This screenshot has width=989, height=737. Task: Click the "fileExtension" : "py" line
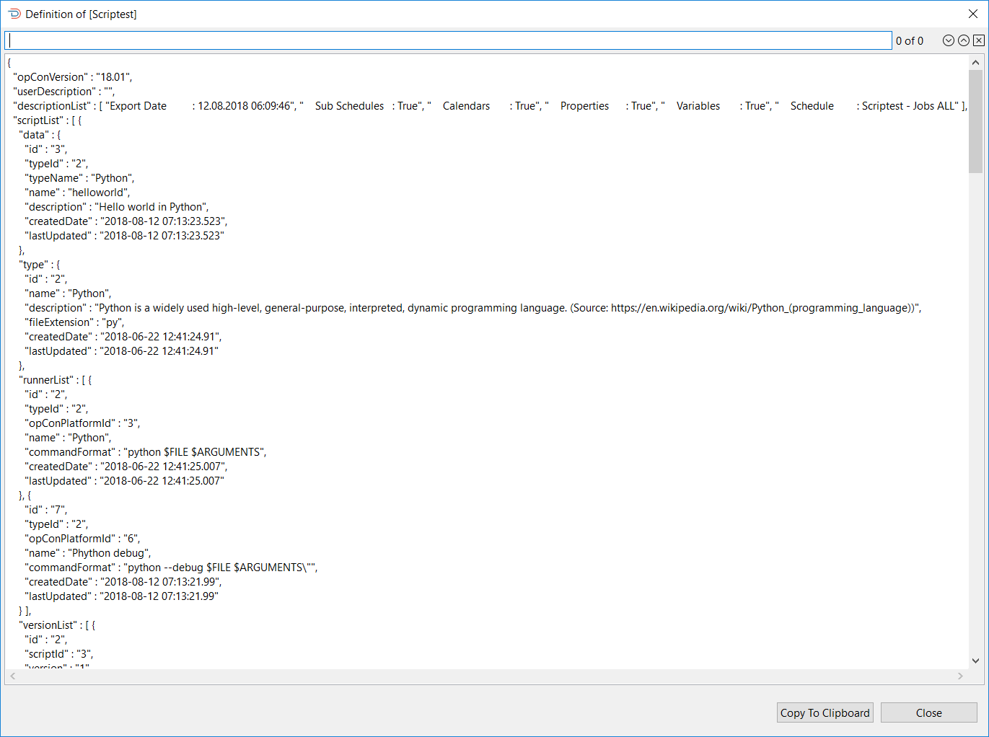tap(74, 322)
